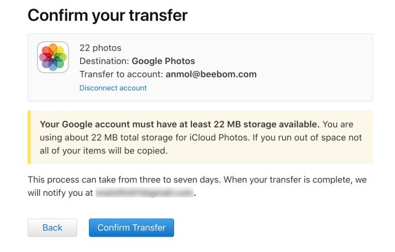The height and width of the screenshot is (252, 395).
Task: Click the blurred notification email address
Action: pyautogui.click(x=144, y=193)
